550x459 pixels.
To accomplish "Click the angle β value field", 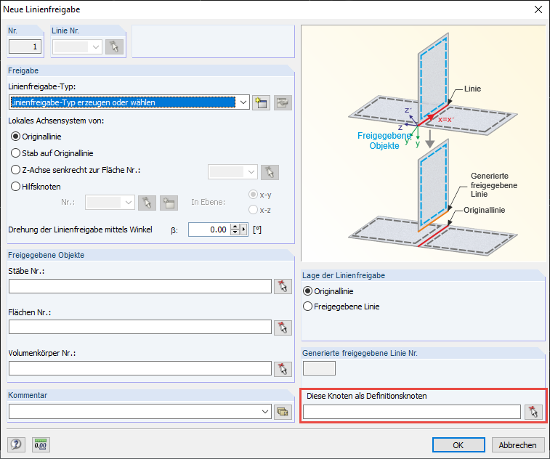I will point(209,229).
